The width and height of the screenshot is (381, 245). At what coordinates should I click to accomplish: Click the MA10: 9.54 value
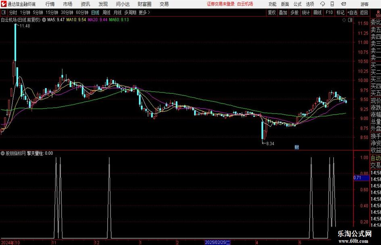click(x=76, y=20)
